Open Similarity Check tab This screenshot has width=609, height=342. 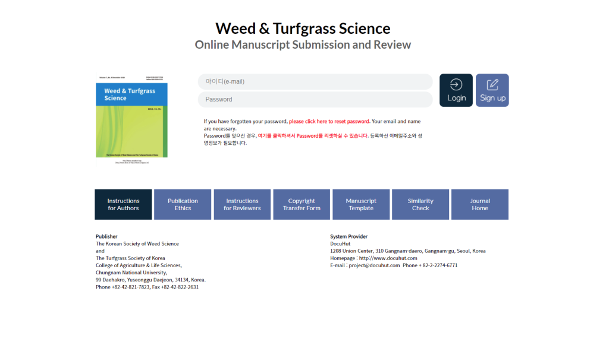click(420, 204)
